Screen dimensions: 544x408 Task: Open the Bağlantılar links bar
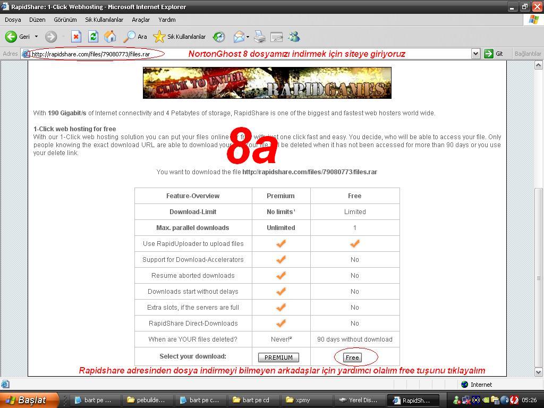528,54
